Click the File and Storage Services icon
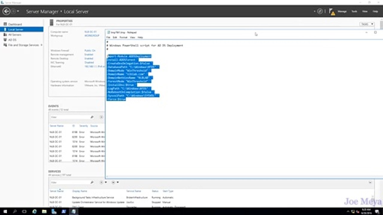This screenshot has width=383, height=215. point(5,45)
